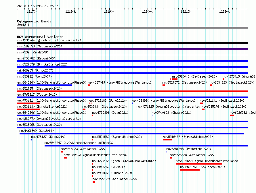Screen dimensions: 256x193
Task: Open nsv5937663 (Almarri2020) label
Action: pyautogui.click(x=113, y=173)
